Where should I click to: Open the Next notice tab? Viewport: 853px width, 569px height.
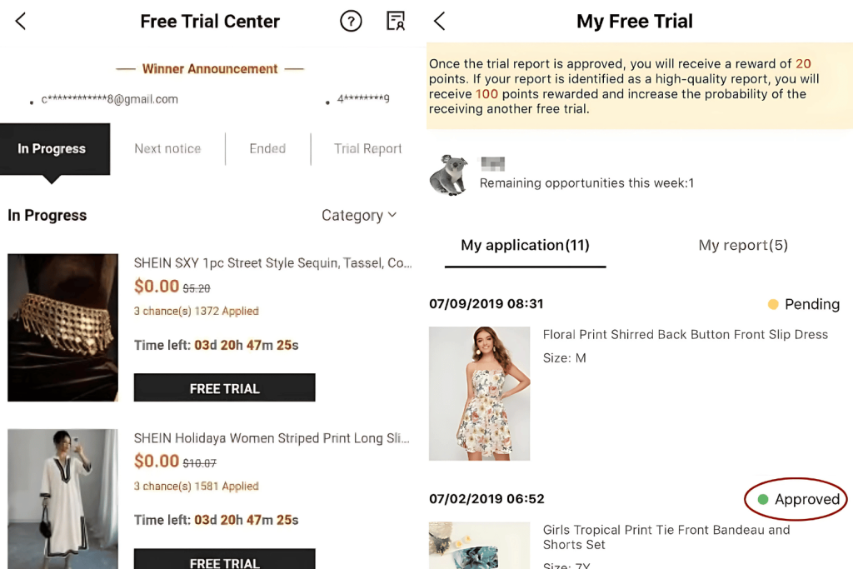tap(167, 148)
